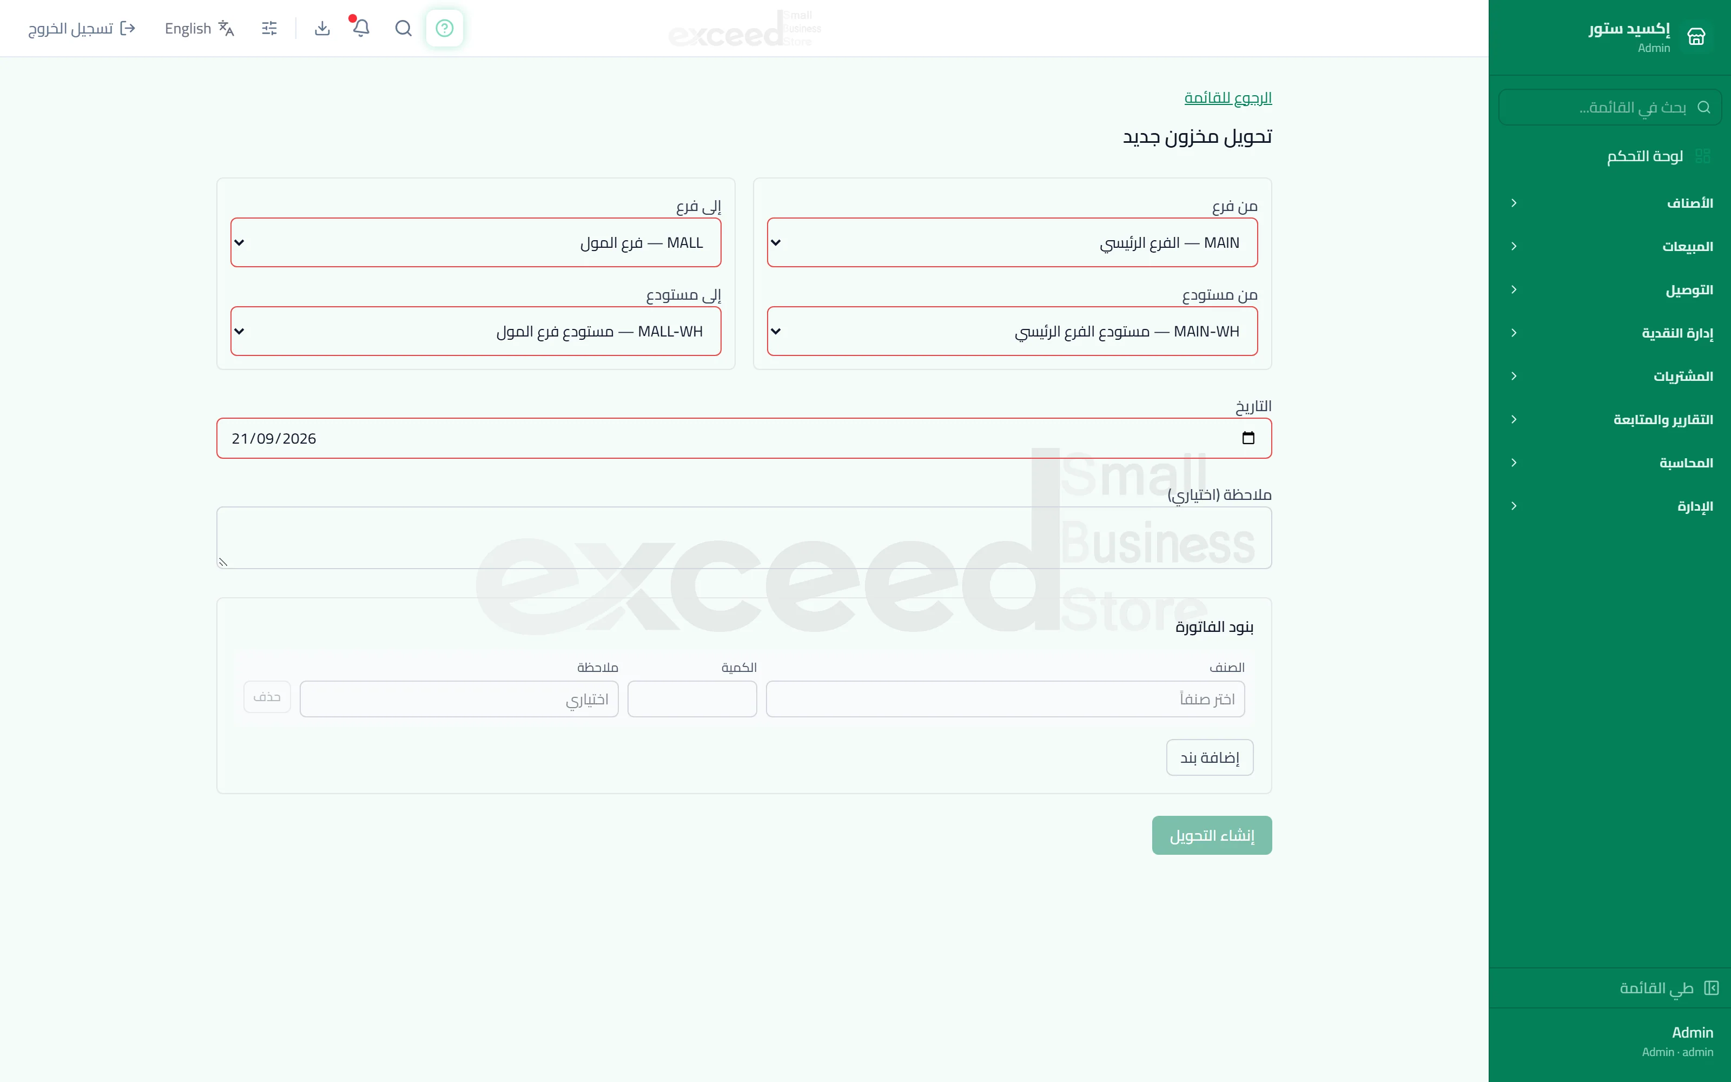Screen dimensions: 1731x1082
Task: Click the download icon in top bar
Action: pyautogui.click(x=322, y=29)
